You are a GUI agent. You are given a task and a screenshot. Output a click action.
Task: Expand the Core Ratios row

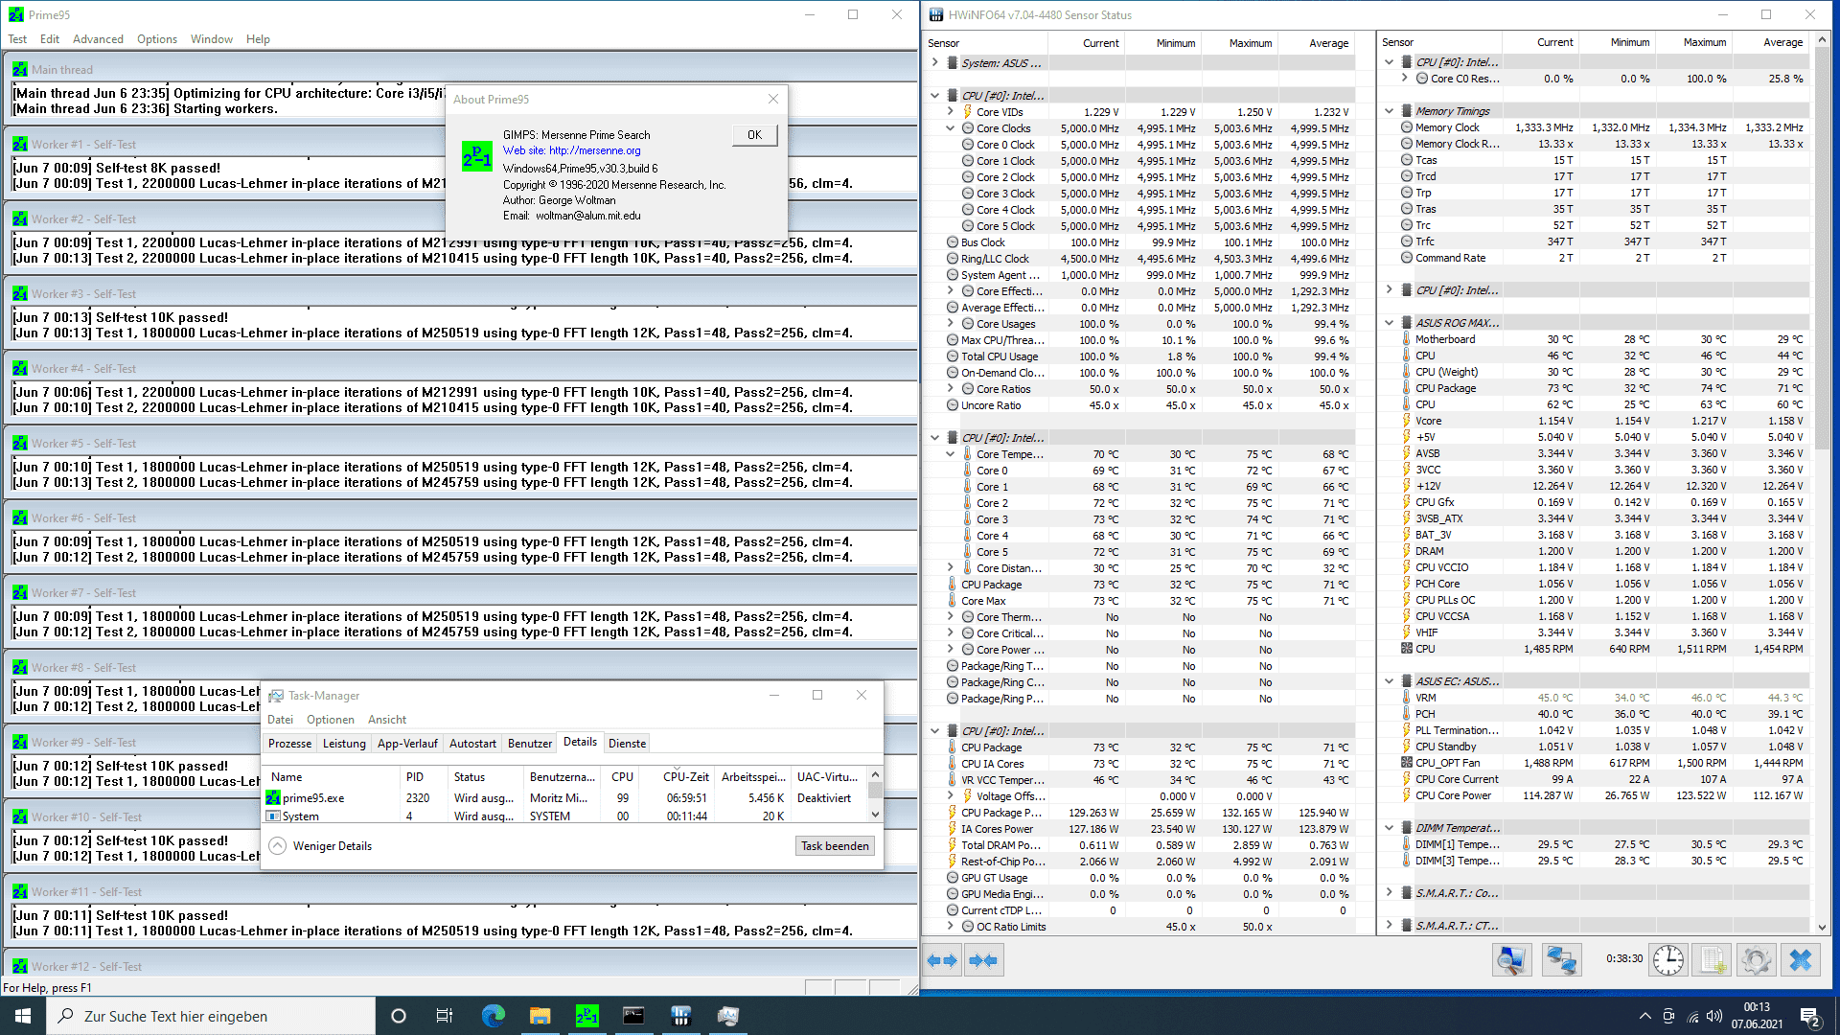[x=951, y=388]
